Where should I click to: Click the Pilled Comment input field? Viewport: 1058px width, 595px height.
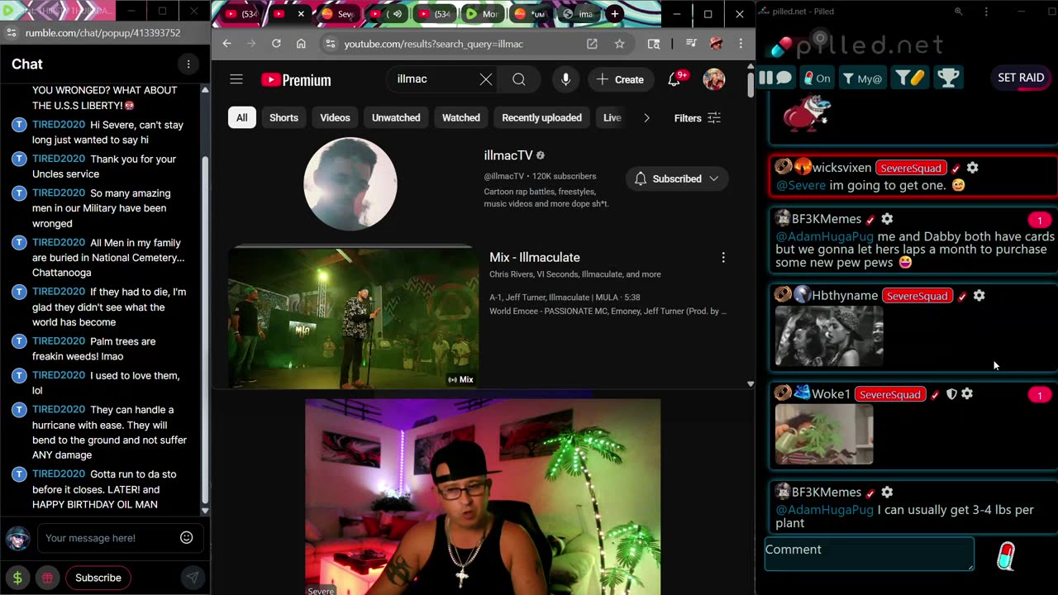coord(869,555)
